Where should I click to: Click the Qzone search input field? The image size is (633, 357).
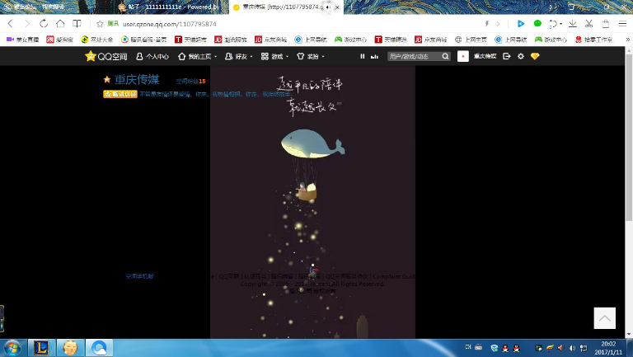point(414,56)
